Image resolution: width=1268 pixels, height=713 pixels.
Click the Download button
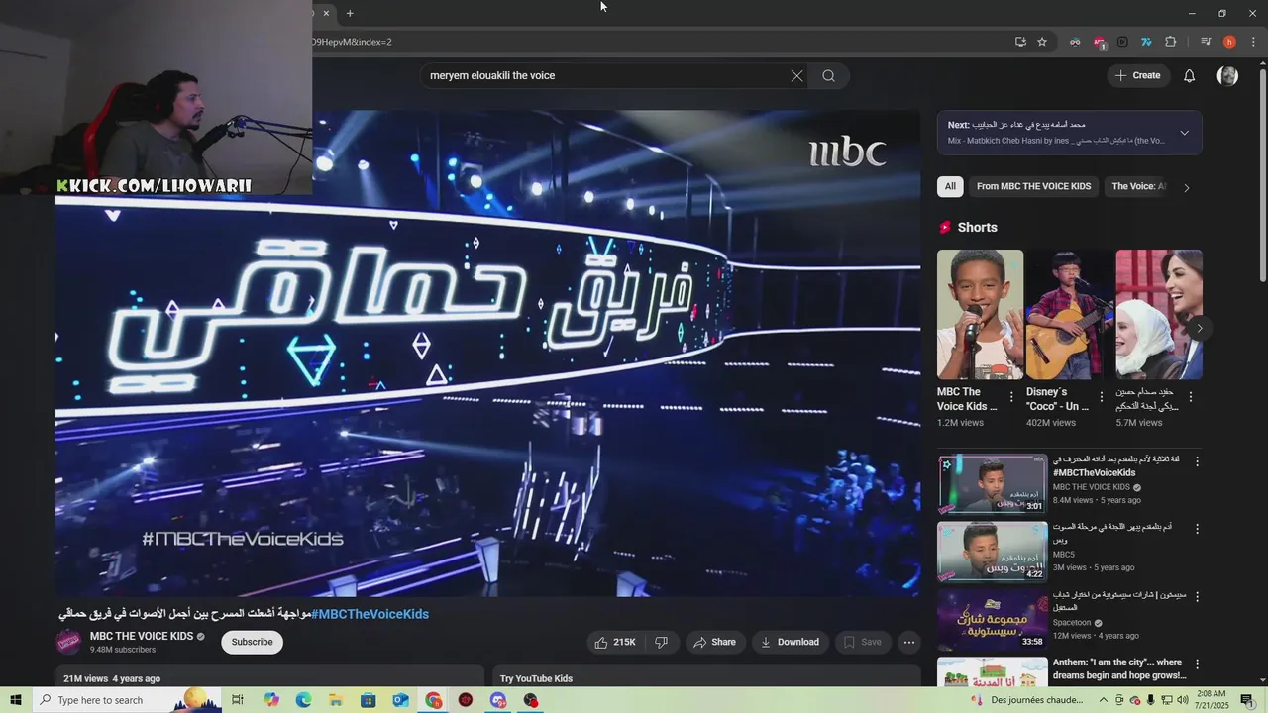790,642
